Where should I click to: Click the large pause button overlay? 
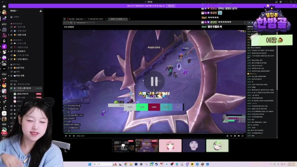click(x=154, y=81)
